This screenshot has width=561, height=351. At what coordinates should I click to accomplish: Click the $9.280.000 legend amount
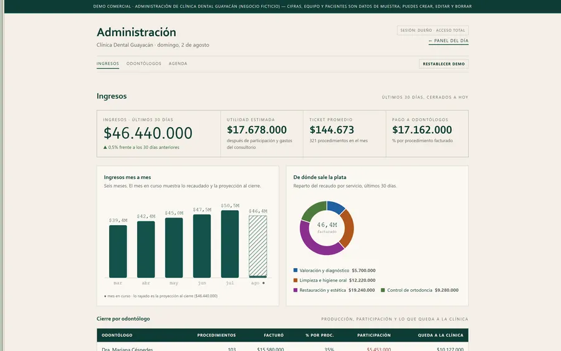[x=446, y=290]
